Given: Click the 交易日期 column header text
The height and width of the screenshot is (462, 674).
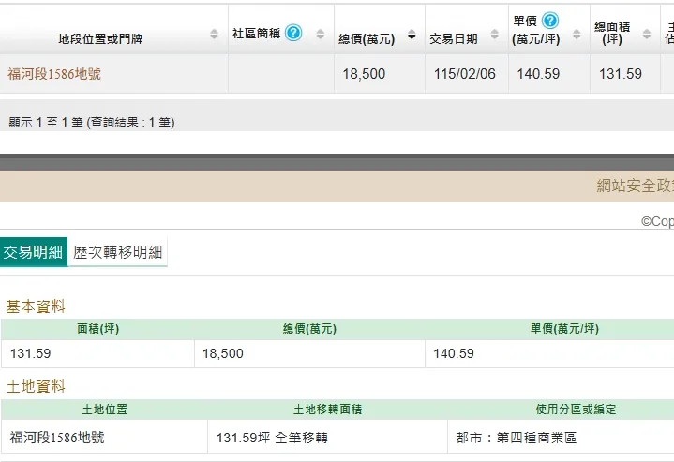Looking at the screenshot, I should coord(454,39).
